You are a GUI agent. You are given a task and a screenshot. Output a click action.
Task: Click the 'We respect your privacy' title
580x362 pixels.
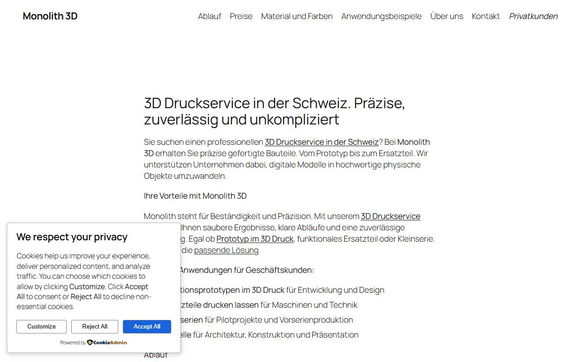pos(72,237)
